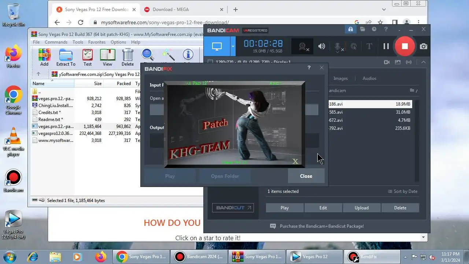Screen dimensions: 469x264
Task: Click the View icon in WinRAR toolbar
Action: coord(107,58)
